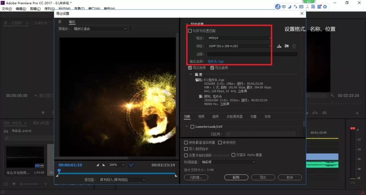Click the set in point marker icon
The width and height of the screenshot is (366, 195).
pyautogui.click(x=98, y=165)
